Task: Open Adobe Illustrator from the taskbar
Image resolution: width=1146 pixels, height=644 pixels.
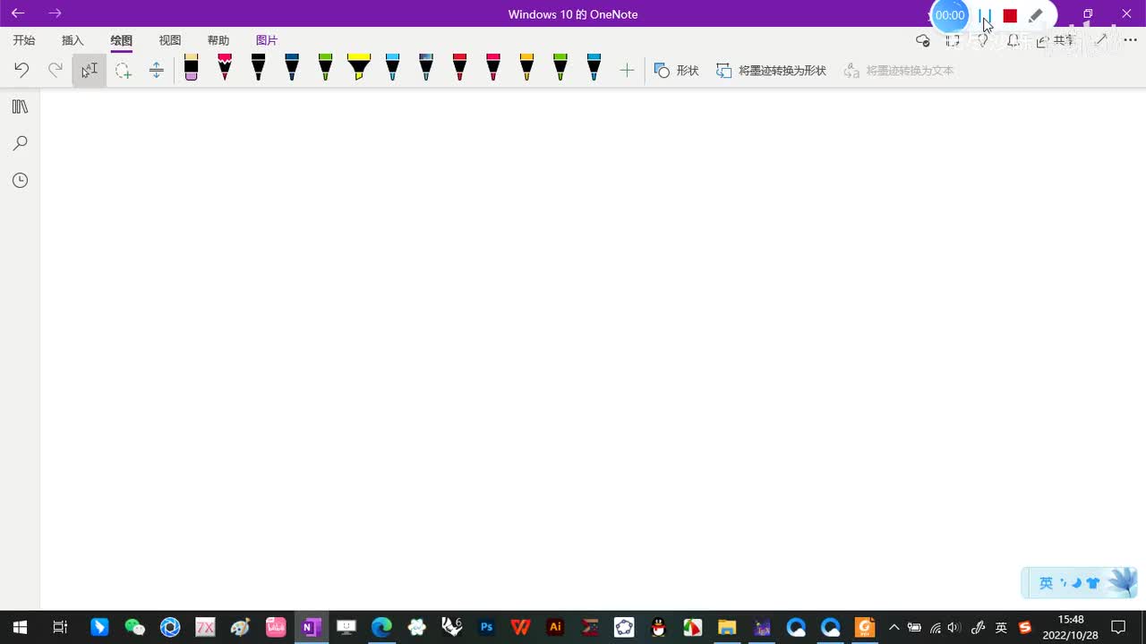Action: (x=555, y=627)
